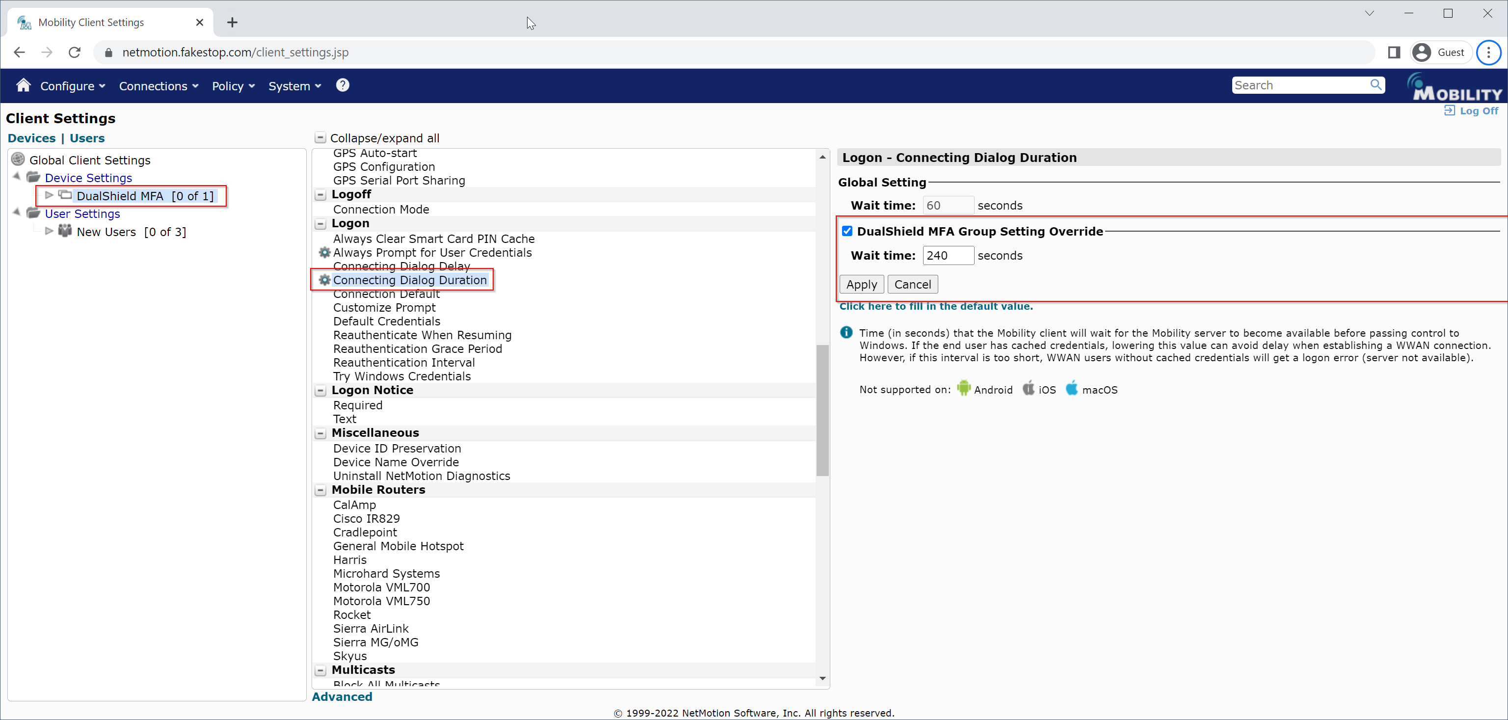The image size is (1508, 720).
Task: Click the Home icon in navigation bar
Action: 24,85
